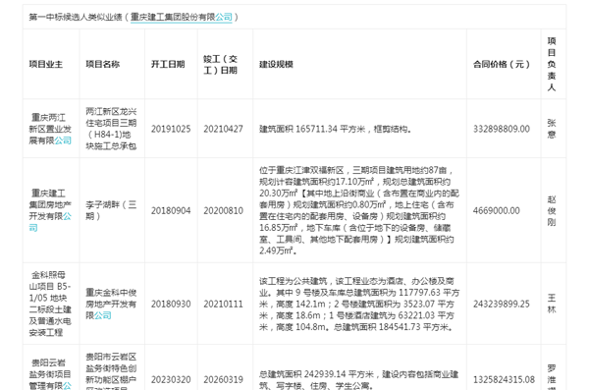Click start date 20230320
589x390 pixels.
coord(171,380)
